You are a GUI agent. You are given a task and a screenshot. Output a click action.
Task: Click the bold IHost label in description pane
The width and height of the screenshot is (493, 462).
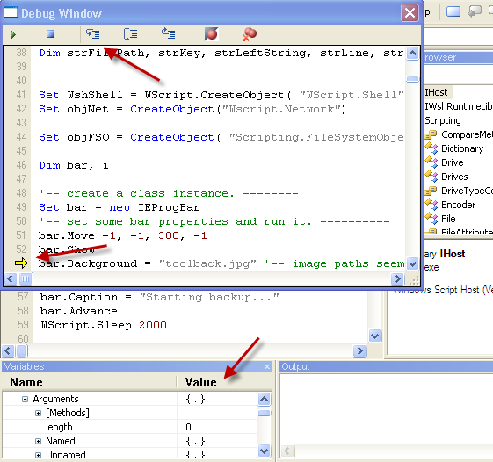(452, 254)
